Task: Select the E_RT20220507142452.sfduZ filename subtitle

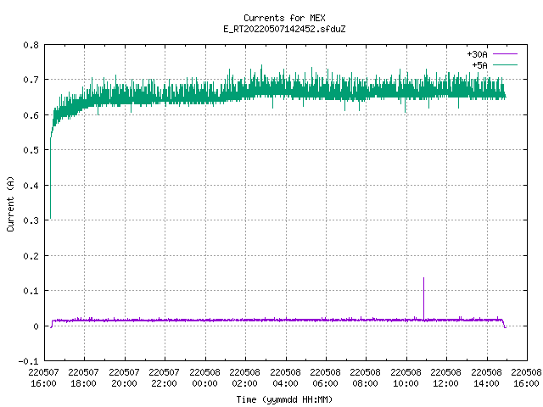Action: (x=284, y=29)
